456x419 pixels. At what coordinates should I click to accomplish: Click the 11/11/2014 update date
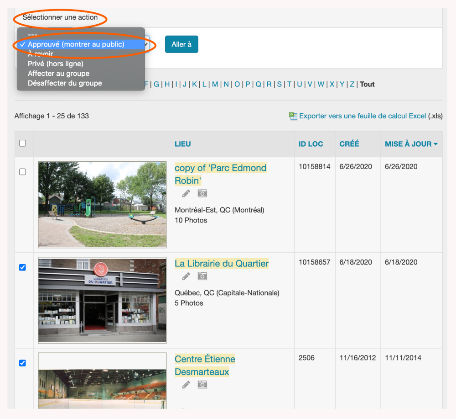(403, 358)
